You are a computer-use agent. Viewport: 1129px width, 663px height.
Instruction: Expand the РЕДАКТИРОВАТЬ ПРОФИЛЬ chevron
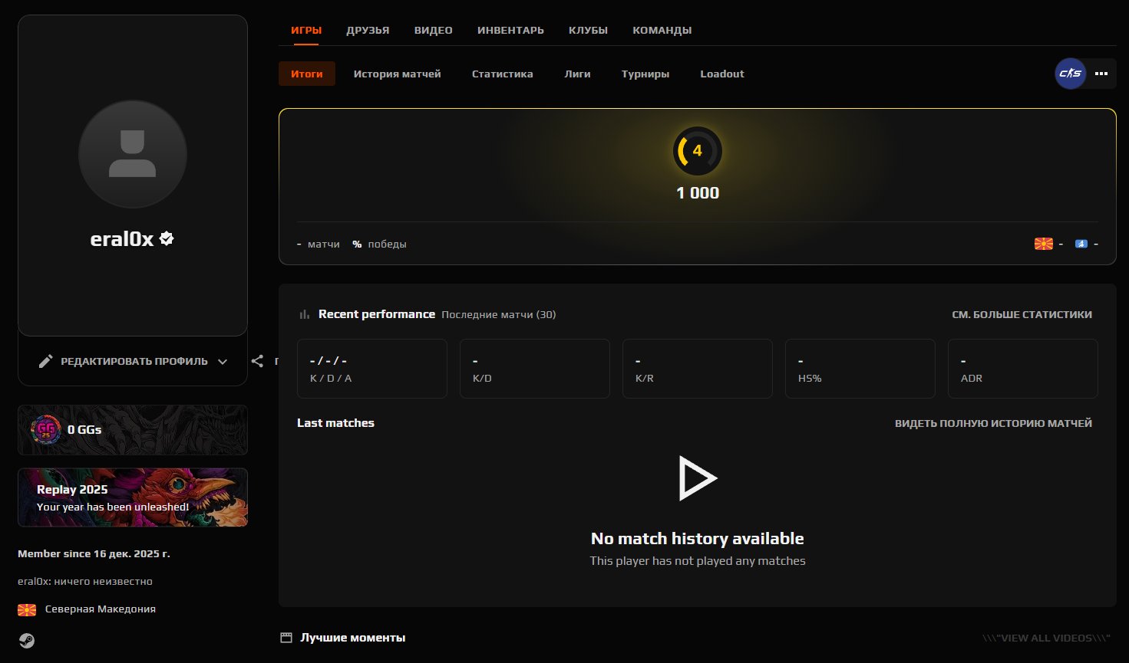(x=223, y=361)
